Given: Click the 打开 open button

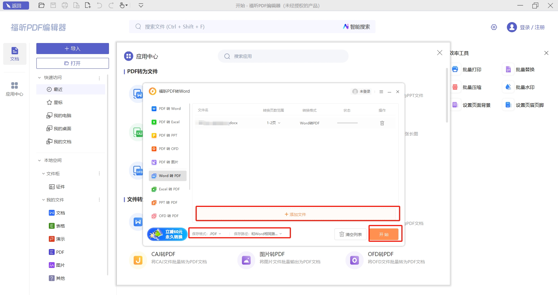Looking at the screenshot, I should [73, 63].
